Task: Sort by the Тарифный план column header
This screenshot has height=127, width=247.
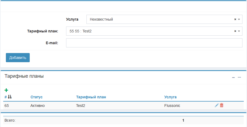Action: [x=91, y=97]
